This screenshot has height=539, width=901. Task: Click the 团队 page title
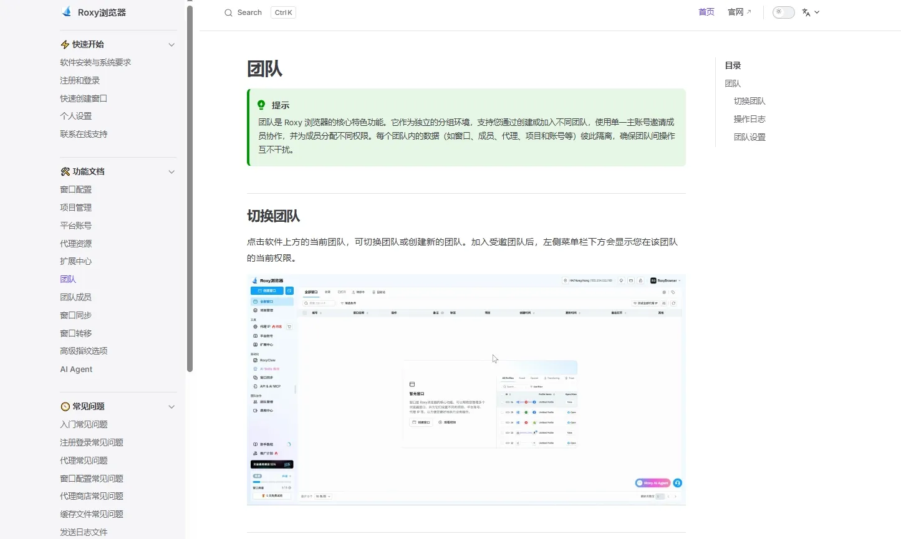265,69
